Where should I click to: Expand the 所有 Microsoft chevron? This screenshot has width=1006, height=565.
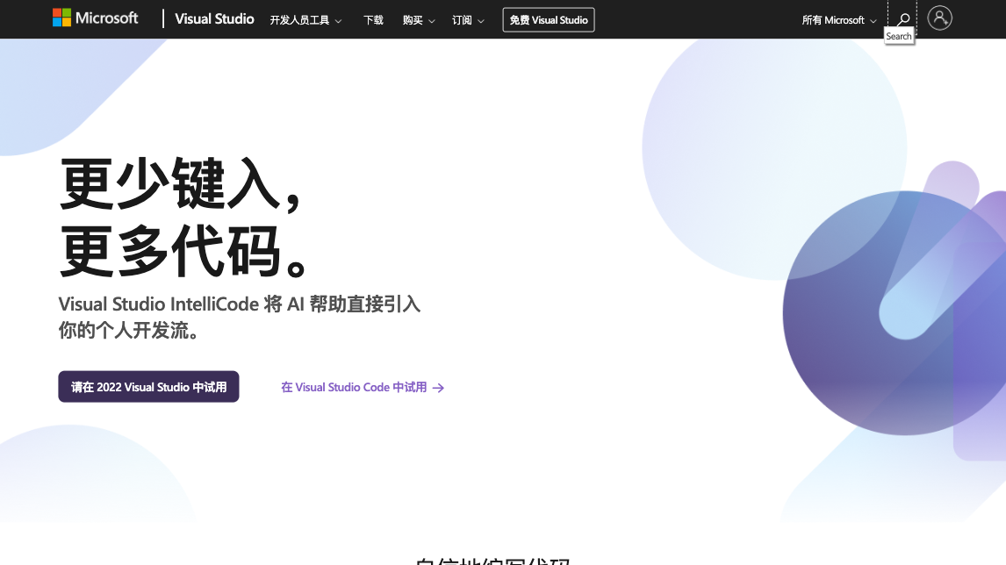[x=873, y=21]
